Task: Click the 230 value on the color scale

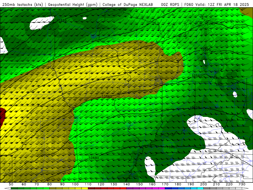Action: [x=242, y=184]
